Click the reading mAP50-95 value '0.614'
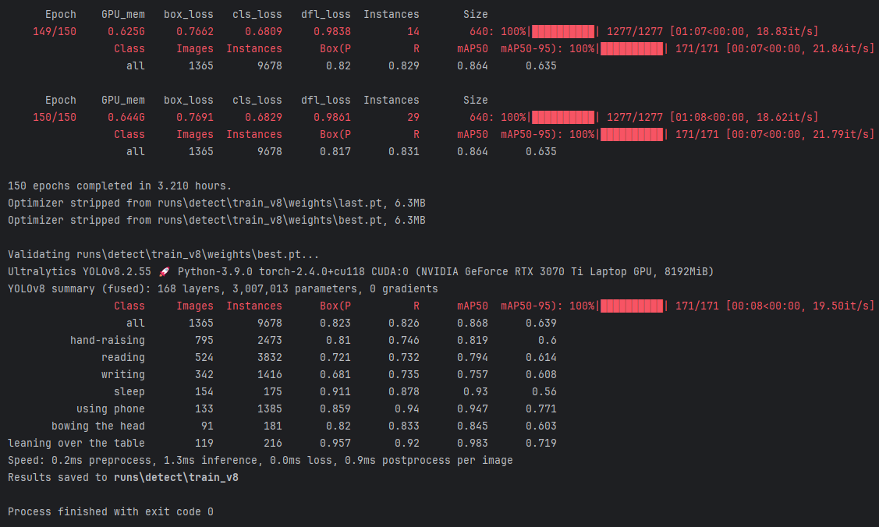 coord(541,357)
